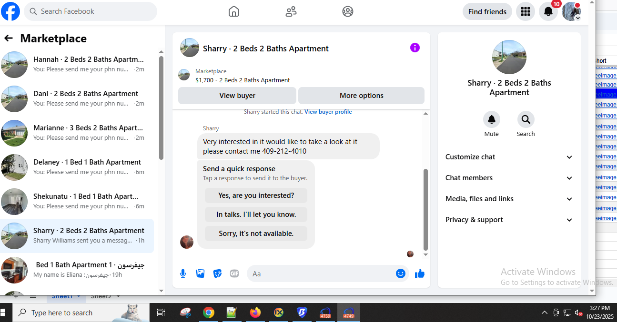Click the message thread vertical scrollbar

click(x=425, y=210)
